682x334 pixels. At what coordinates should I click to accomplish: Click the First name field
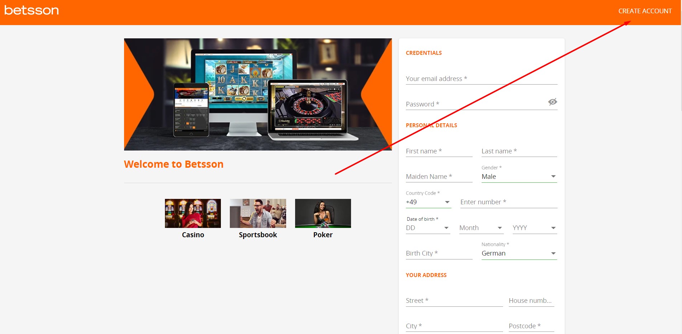pyautogui.click(x=439, y=151)
